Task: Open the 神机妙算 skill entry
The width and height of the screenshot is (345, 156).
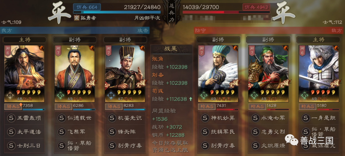Action: click(x=218, y=118)
